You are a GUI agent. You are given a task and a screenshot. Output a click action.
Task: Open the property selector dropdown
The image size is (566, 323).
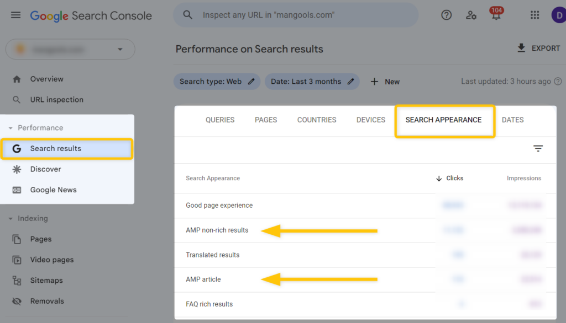70,49
